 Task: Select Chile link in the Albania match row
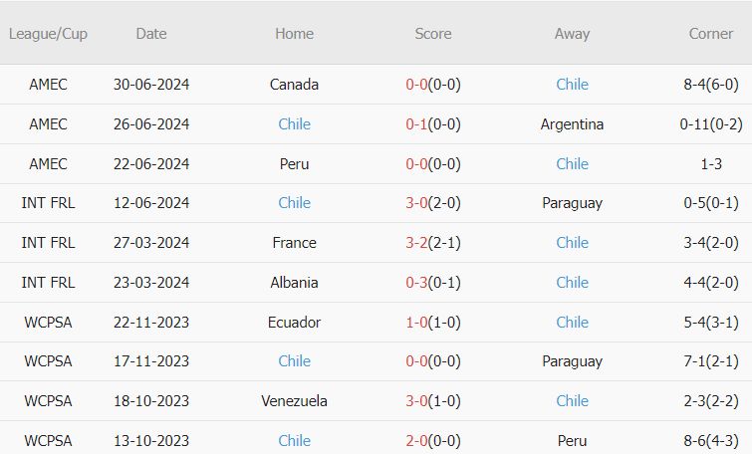(x=572, y=283)
